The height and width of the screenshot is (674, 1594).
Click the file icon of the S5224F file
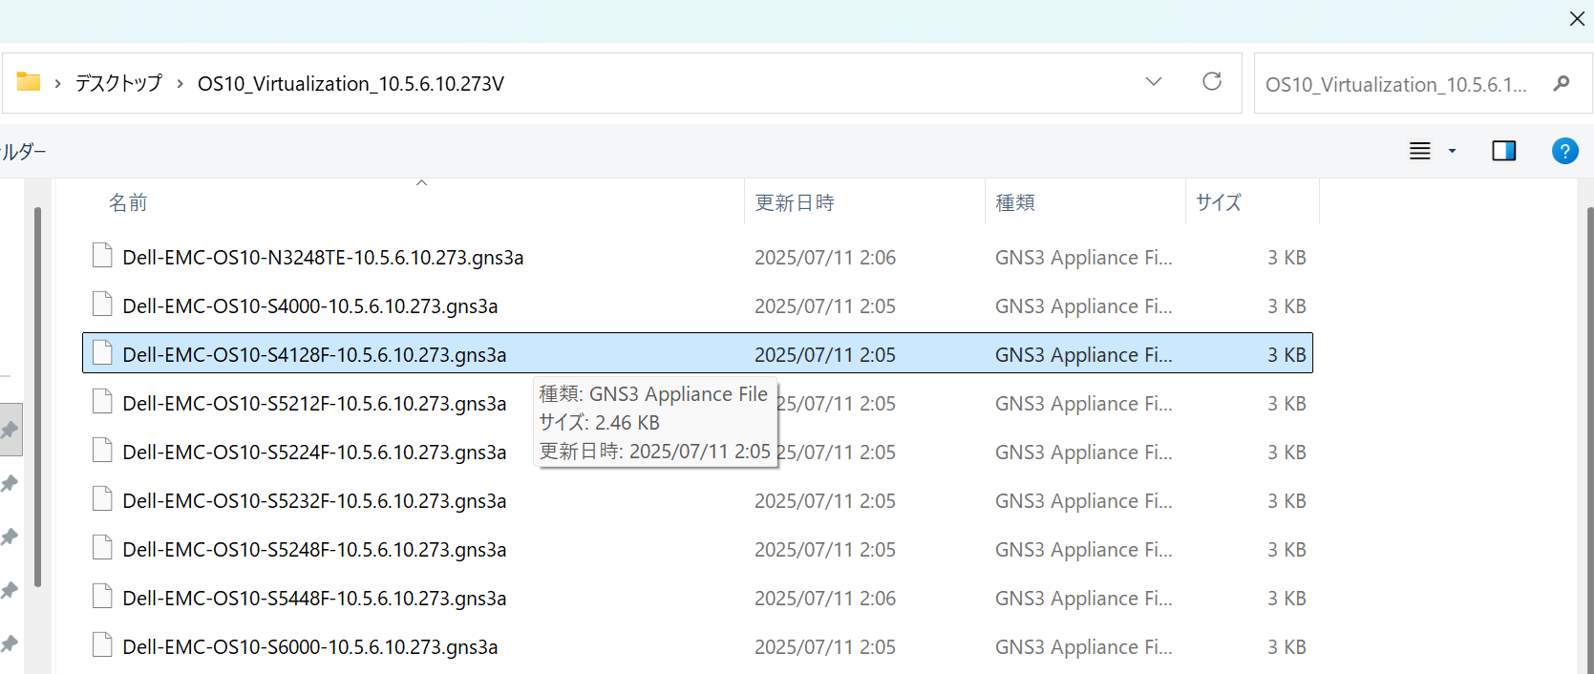click(x=102, y=450)
